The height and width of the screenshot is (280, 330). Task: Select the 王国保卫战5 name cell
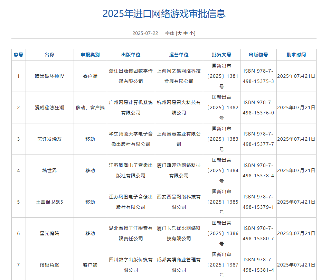[49, 202]
